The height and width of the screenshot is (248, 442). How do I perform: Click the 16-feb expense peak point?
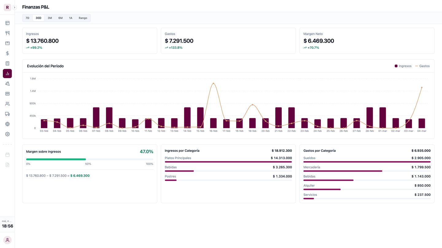(213, 84)
